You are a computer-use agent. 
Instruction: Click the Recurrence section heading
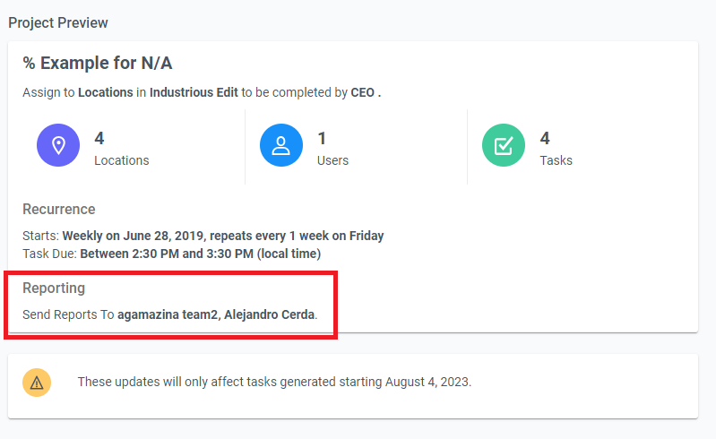59,209
